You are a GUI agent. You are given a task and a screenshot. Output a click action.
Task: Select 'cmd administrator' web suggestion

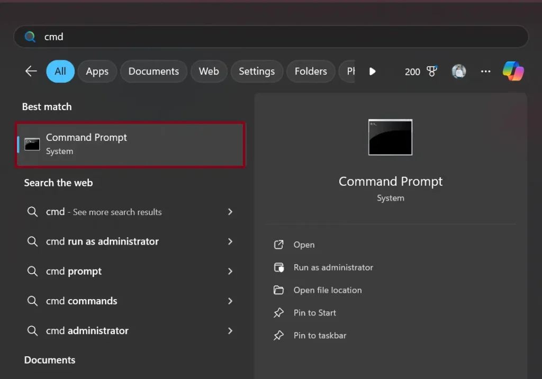(130, 331)
